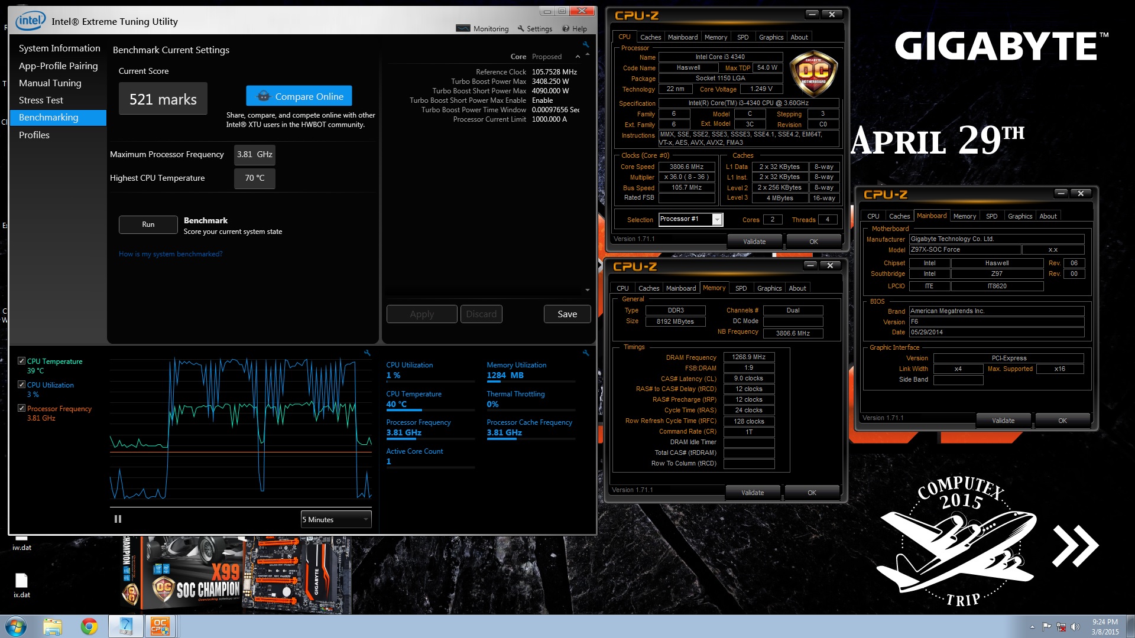1135x638 pixels.
Task: Open Profiles in XTU sidebar
Action: click(34, 135)
